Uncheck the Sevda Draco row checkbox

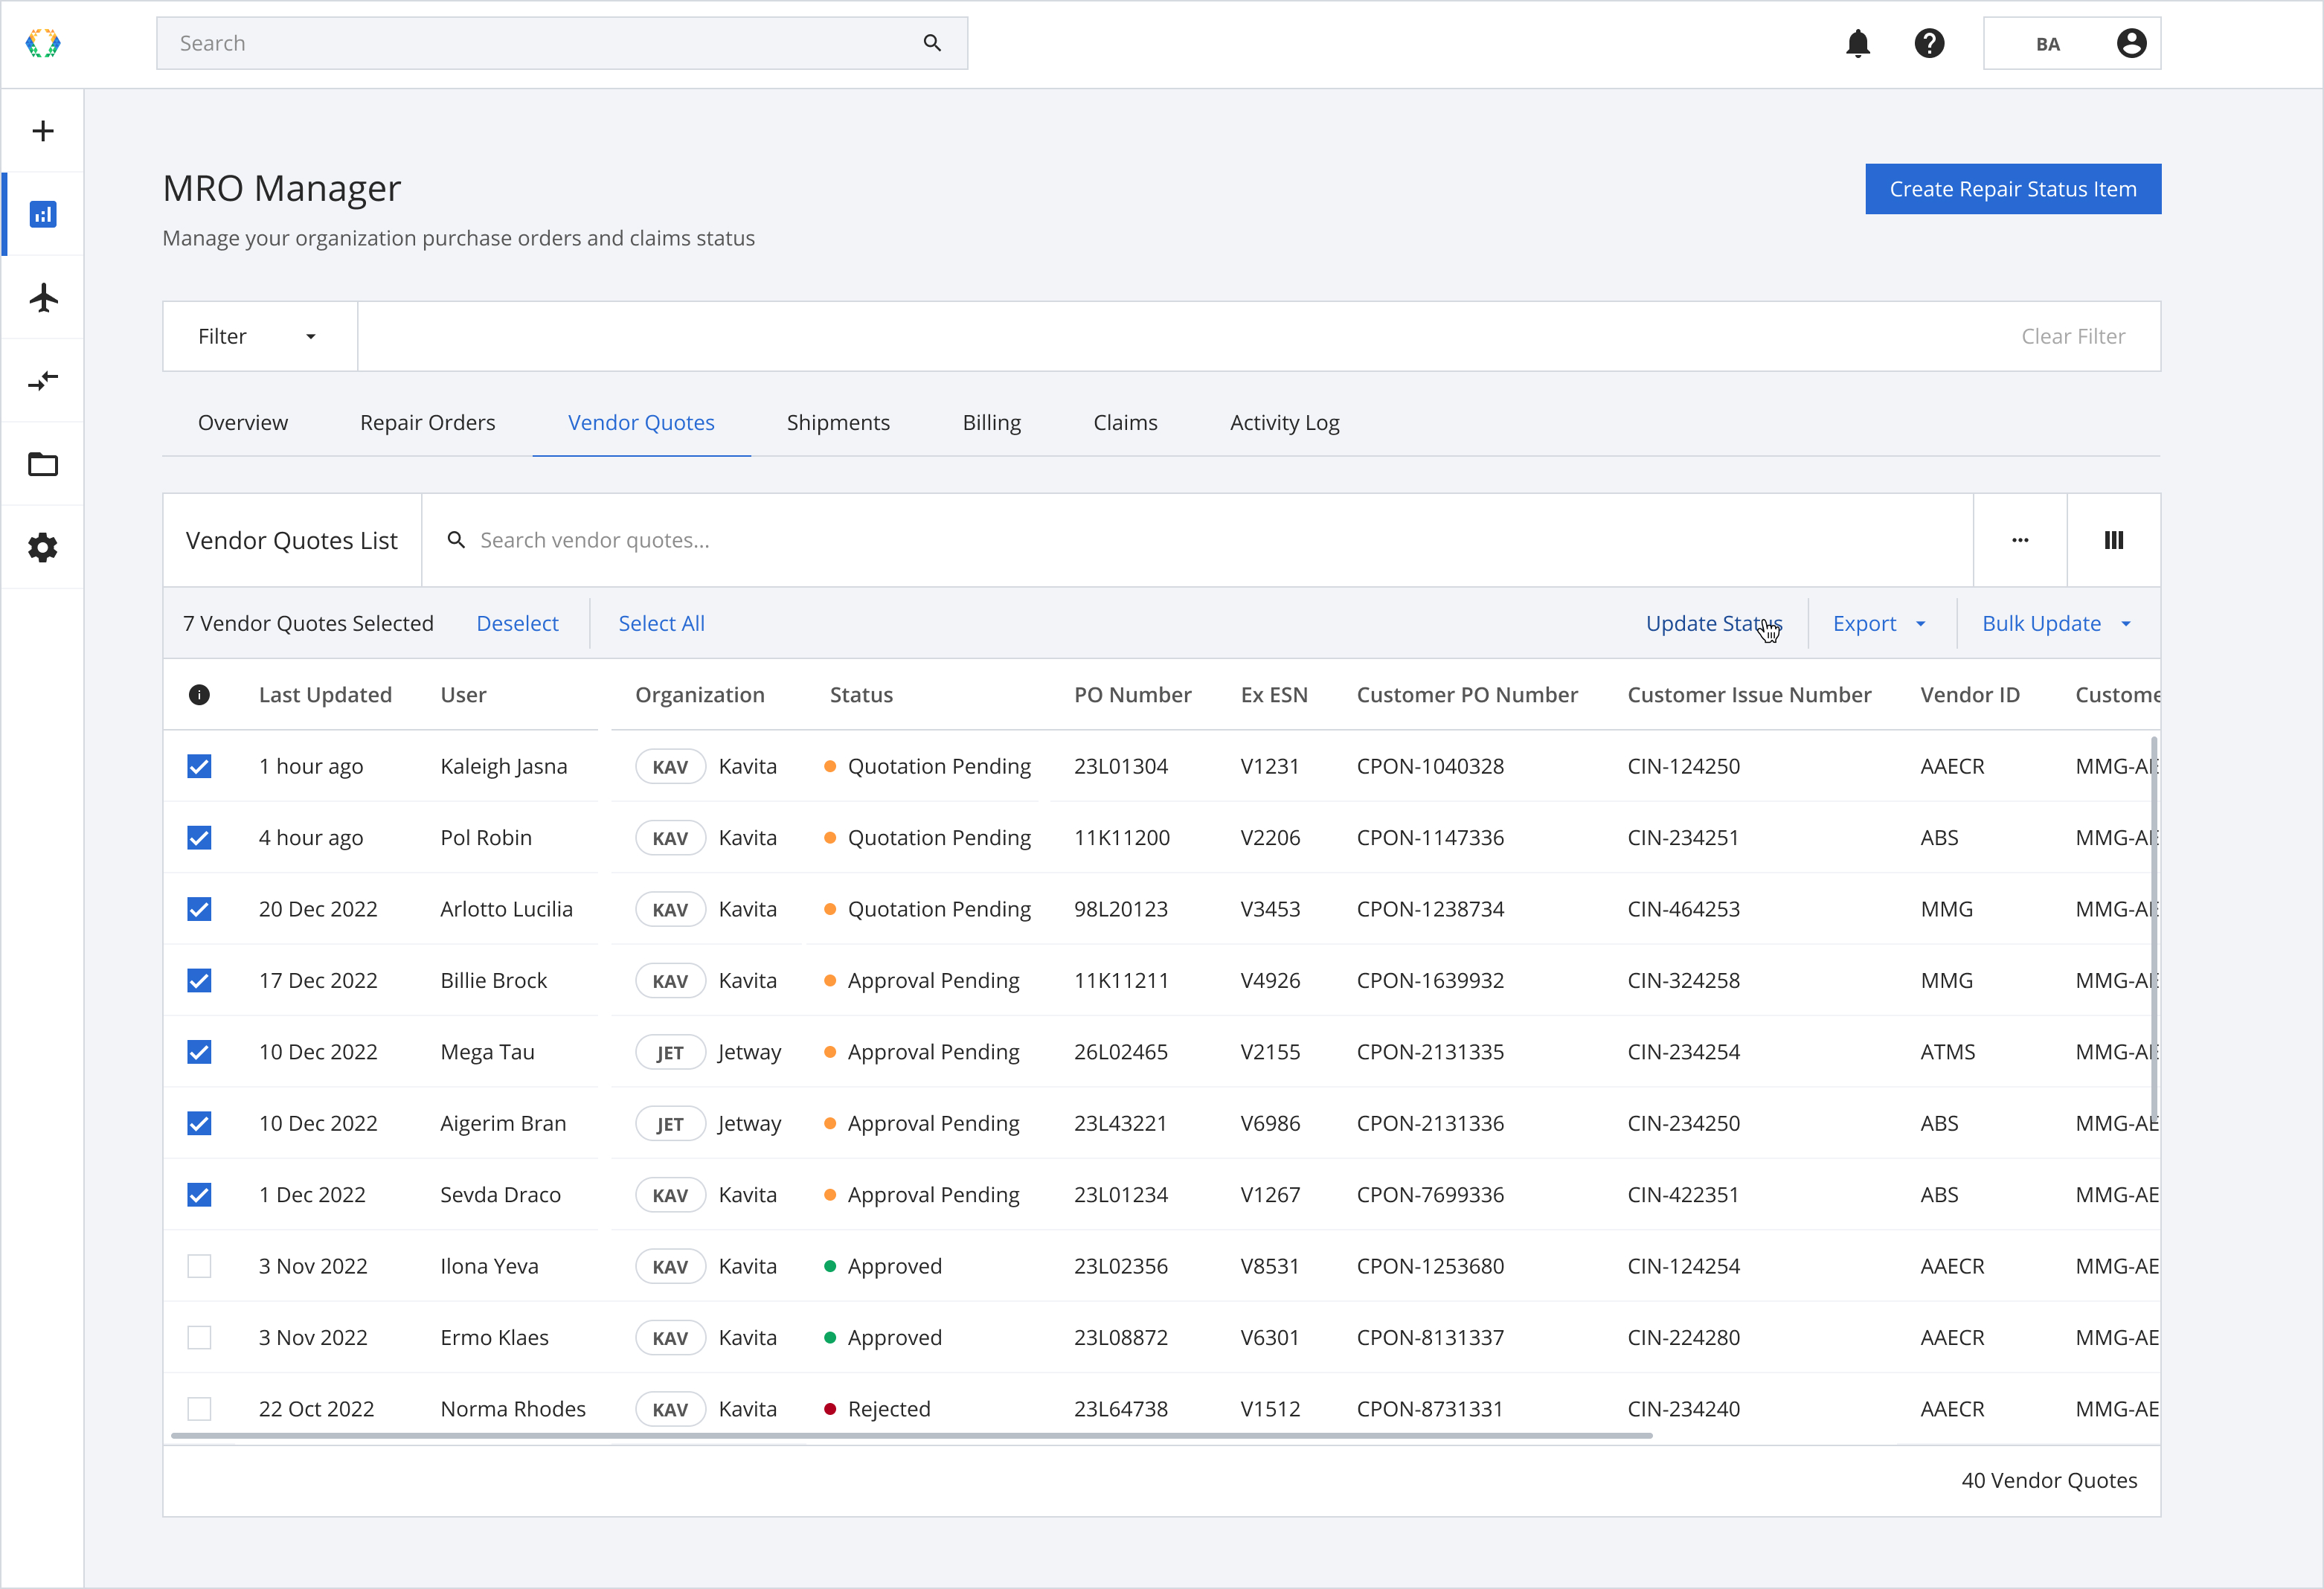point(199,1195)
